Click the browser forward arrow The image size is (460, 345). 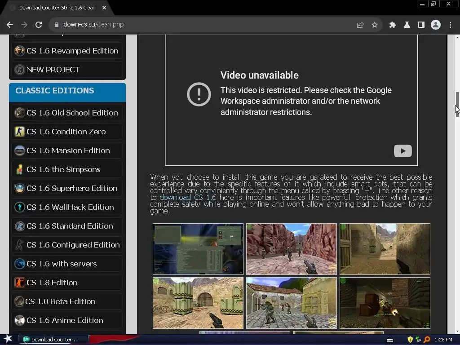pos(24,25)
